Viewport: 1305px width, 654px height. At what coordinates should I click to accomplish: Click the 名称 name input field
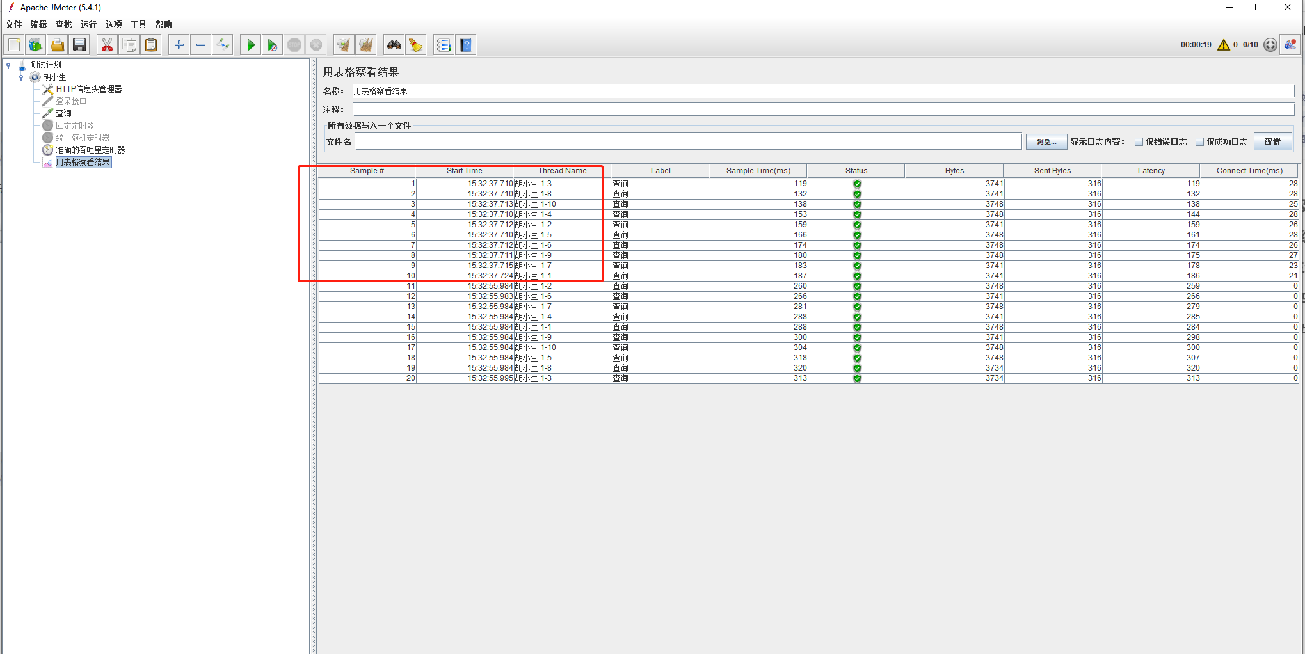coord(823,91)
